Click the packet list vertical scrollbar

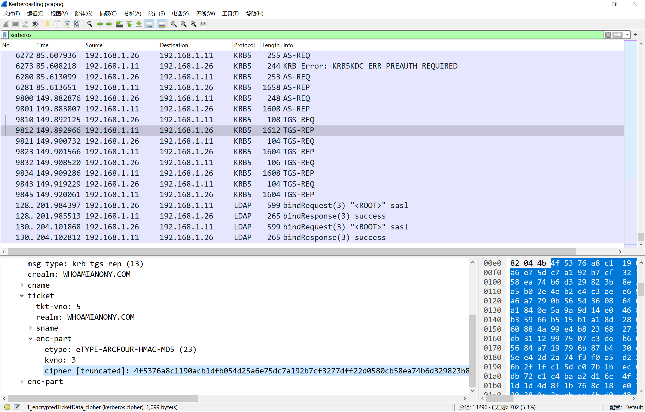click(641, 237)
